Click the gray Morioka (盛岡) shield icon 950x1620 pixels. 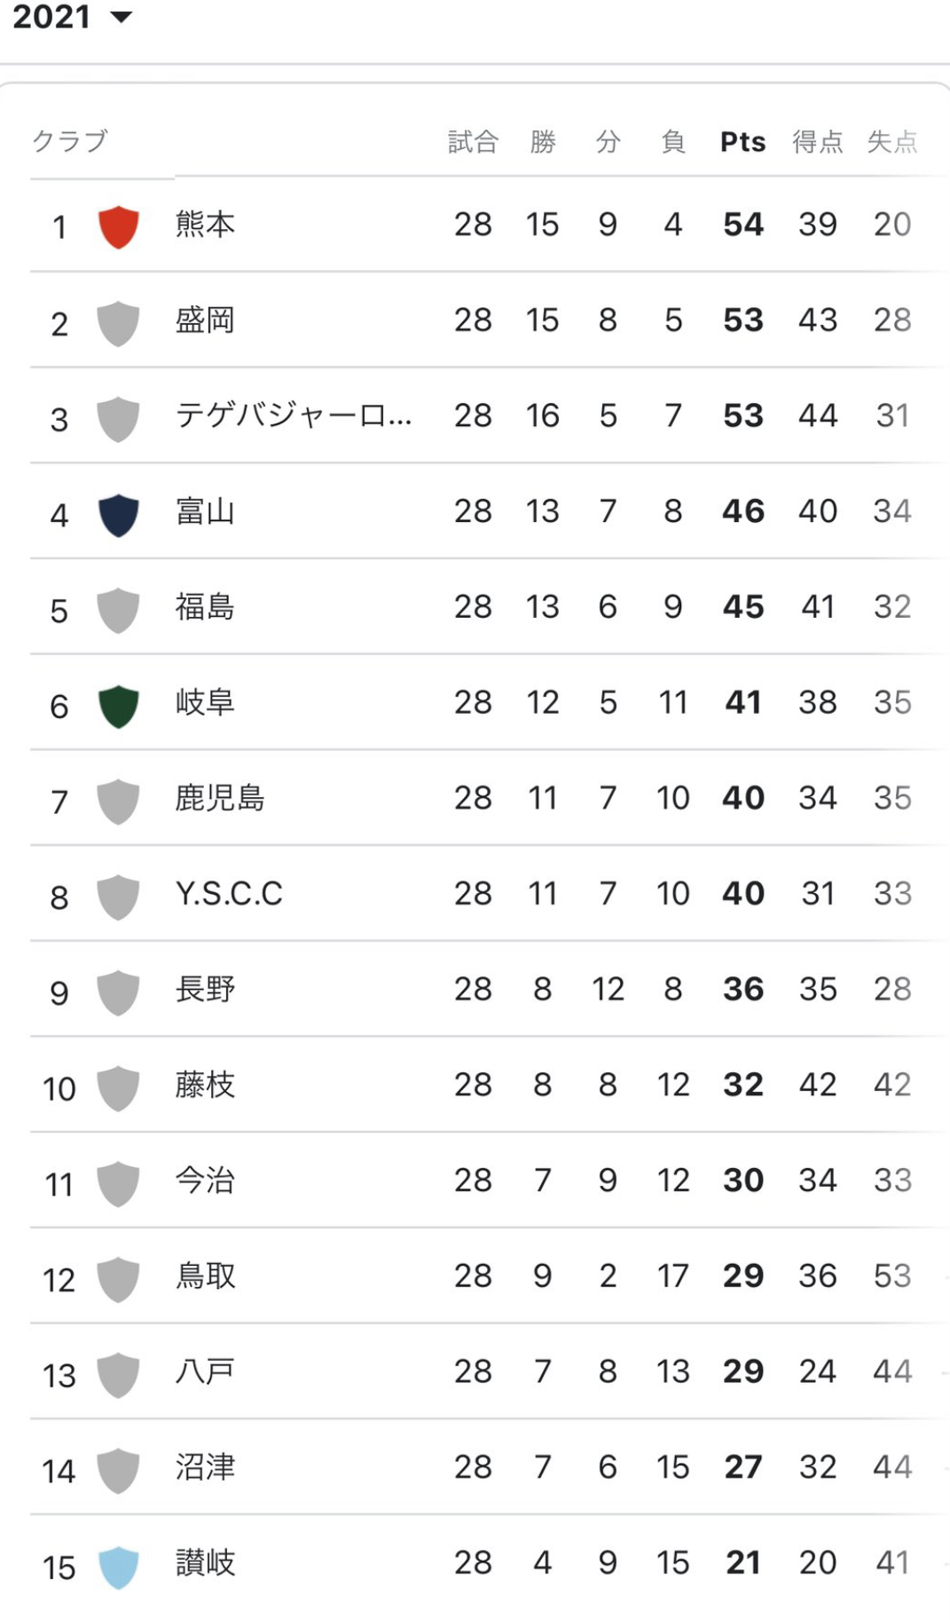tap(118, 322)
